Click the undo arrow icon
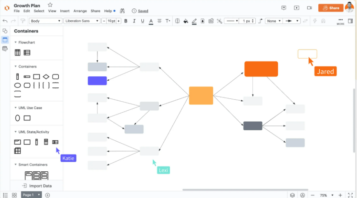 click(5, 21)
